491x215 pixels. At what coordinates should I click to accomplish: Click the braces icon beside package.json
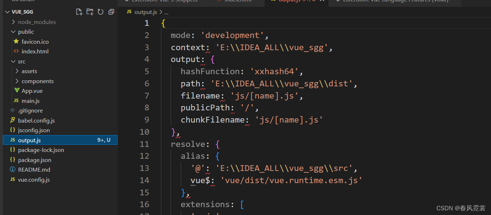pos(13,160)
